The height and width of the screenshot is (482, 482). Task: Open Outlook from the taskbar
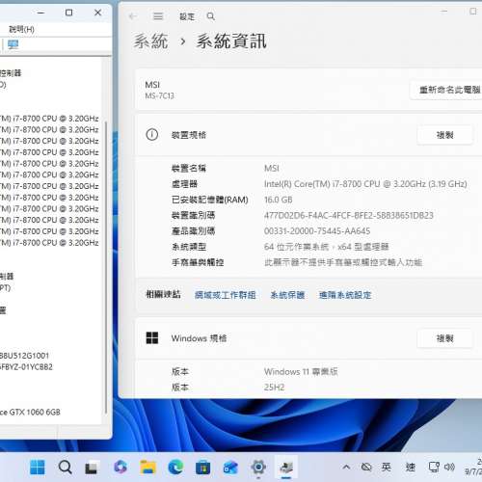coord(230,468)
